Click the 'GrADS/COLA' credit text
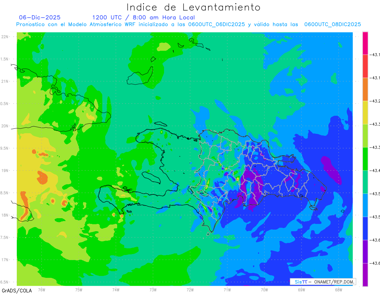This screenshot has height=294, width=380. coord(17,291)
